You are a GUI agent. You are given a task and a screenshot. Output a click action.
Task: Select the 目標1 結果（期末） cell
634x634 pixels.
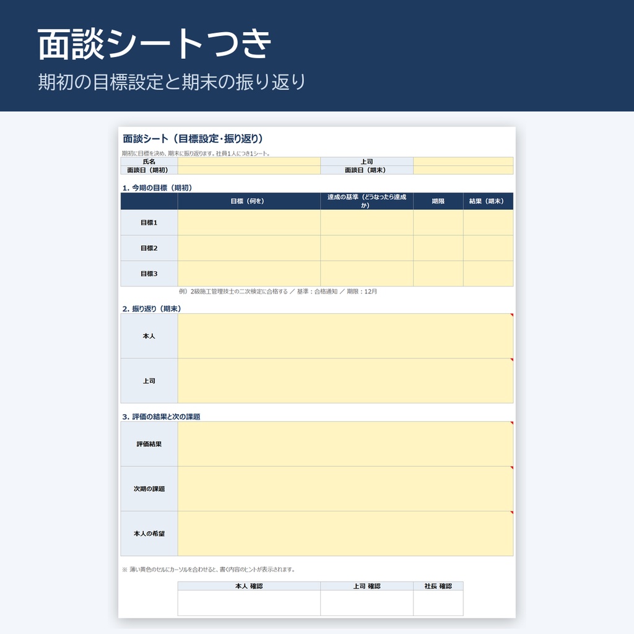click(489, 222)
